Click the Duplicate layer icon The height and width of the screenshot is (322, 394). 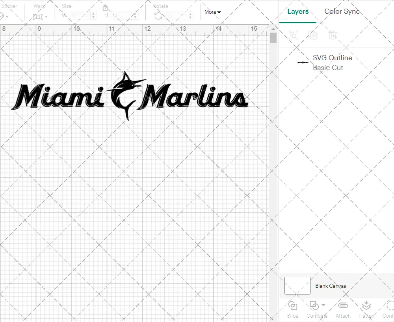pos(313,35)
